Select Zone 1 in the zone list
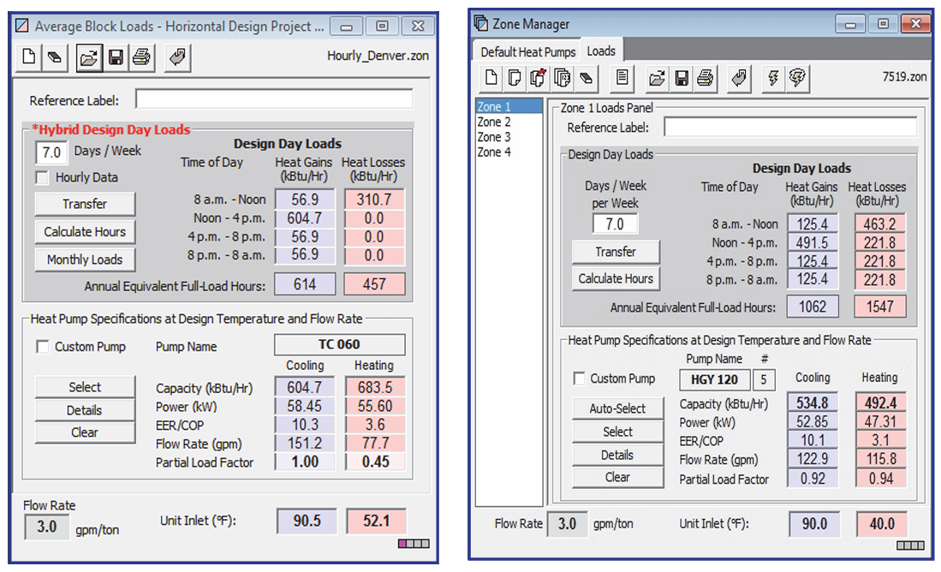Screen dimensions: 941x572 coord(509,107)
